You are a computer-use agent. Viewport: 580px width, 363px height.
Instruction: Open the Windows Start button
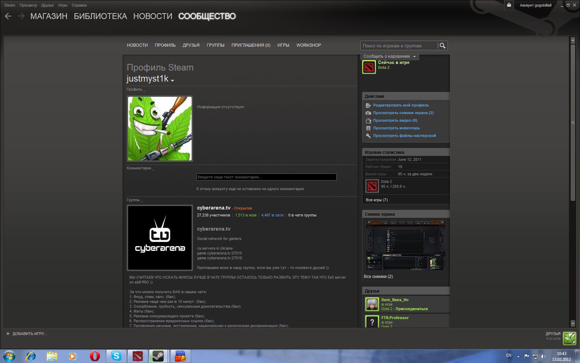click(x=9, y=356)
